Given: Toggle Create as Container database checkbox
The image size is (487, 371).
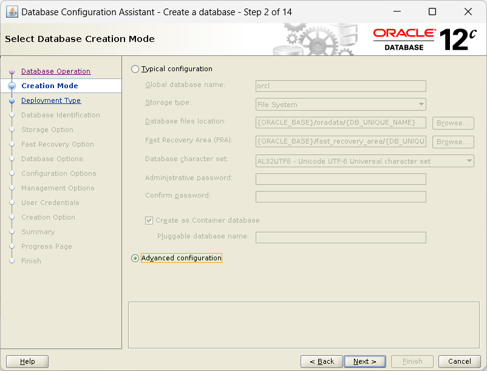Looking at the screenshot, I should [149, 221].
